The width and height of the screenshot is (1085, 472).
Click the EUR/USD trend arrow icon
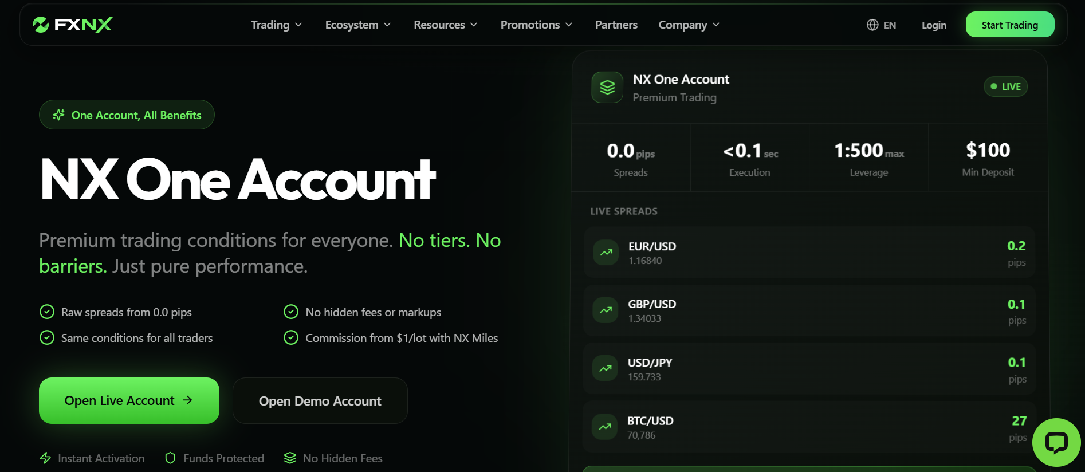click(606, 253)
